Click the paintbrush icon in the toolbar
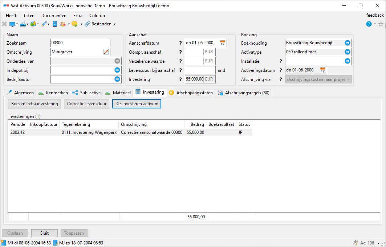386x247 pixels. 44,24
